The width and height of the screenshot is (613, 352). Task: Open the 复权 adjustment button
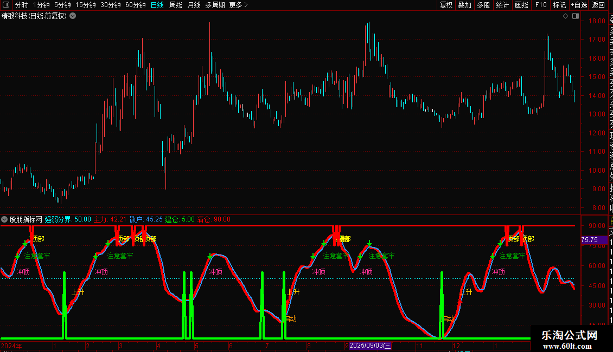(x=446, y=5)
